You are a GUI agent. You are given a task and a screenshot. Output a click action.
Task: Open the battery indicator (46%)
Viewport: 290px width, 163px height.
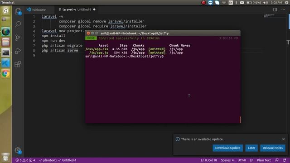coord(254,3)
